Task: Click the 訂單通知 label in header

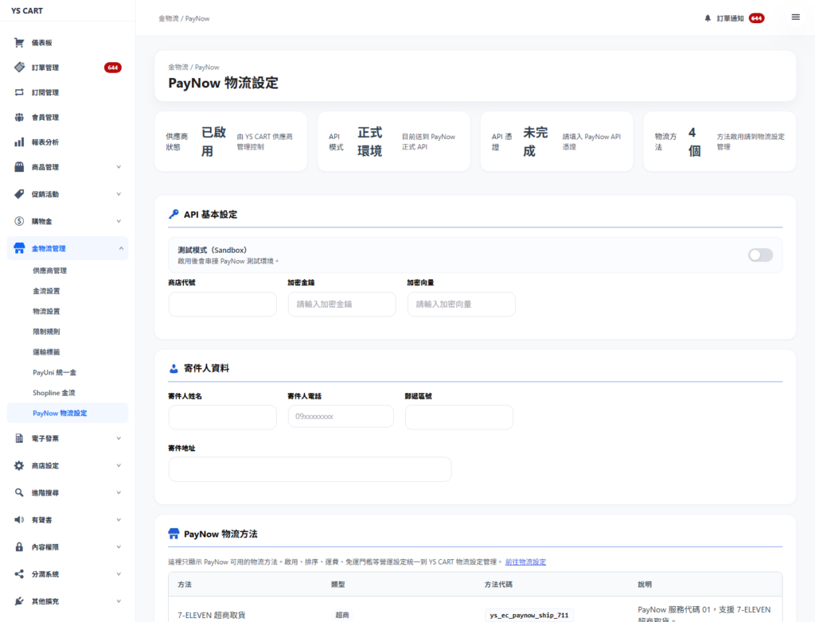Action: click(731, 18)
